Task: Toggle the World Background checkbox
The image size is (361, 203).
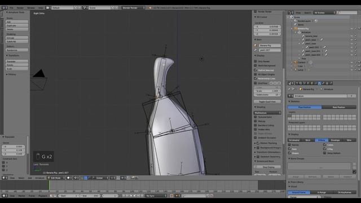Action: coord(256,65)
